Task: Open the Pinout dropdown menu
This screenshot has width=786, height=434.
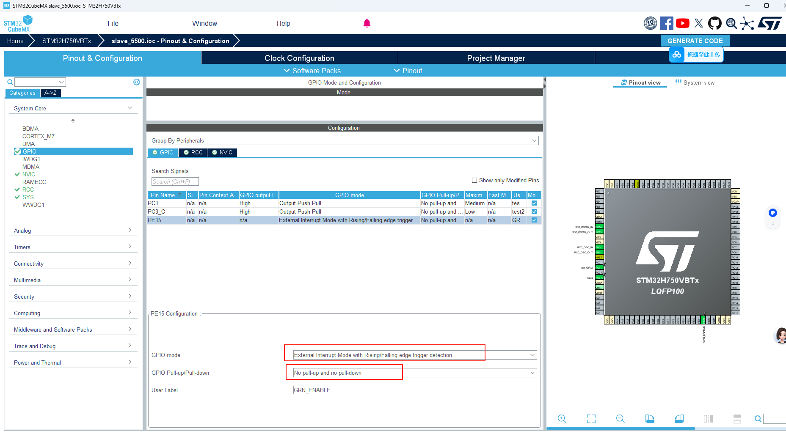Action: [x=408, y=71]
